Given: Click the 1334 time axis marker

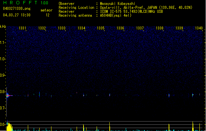Looking at the screenshot, I should (81, 28).
